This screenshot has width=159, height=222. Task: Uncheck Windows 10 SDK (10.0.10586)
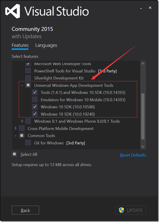pos(35,107)
